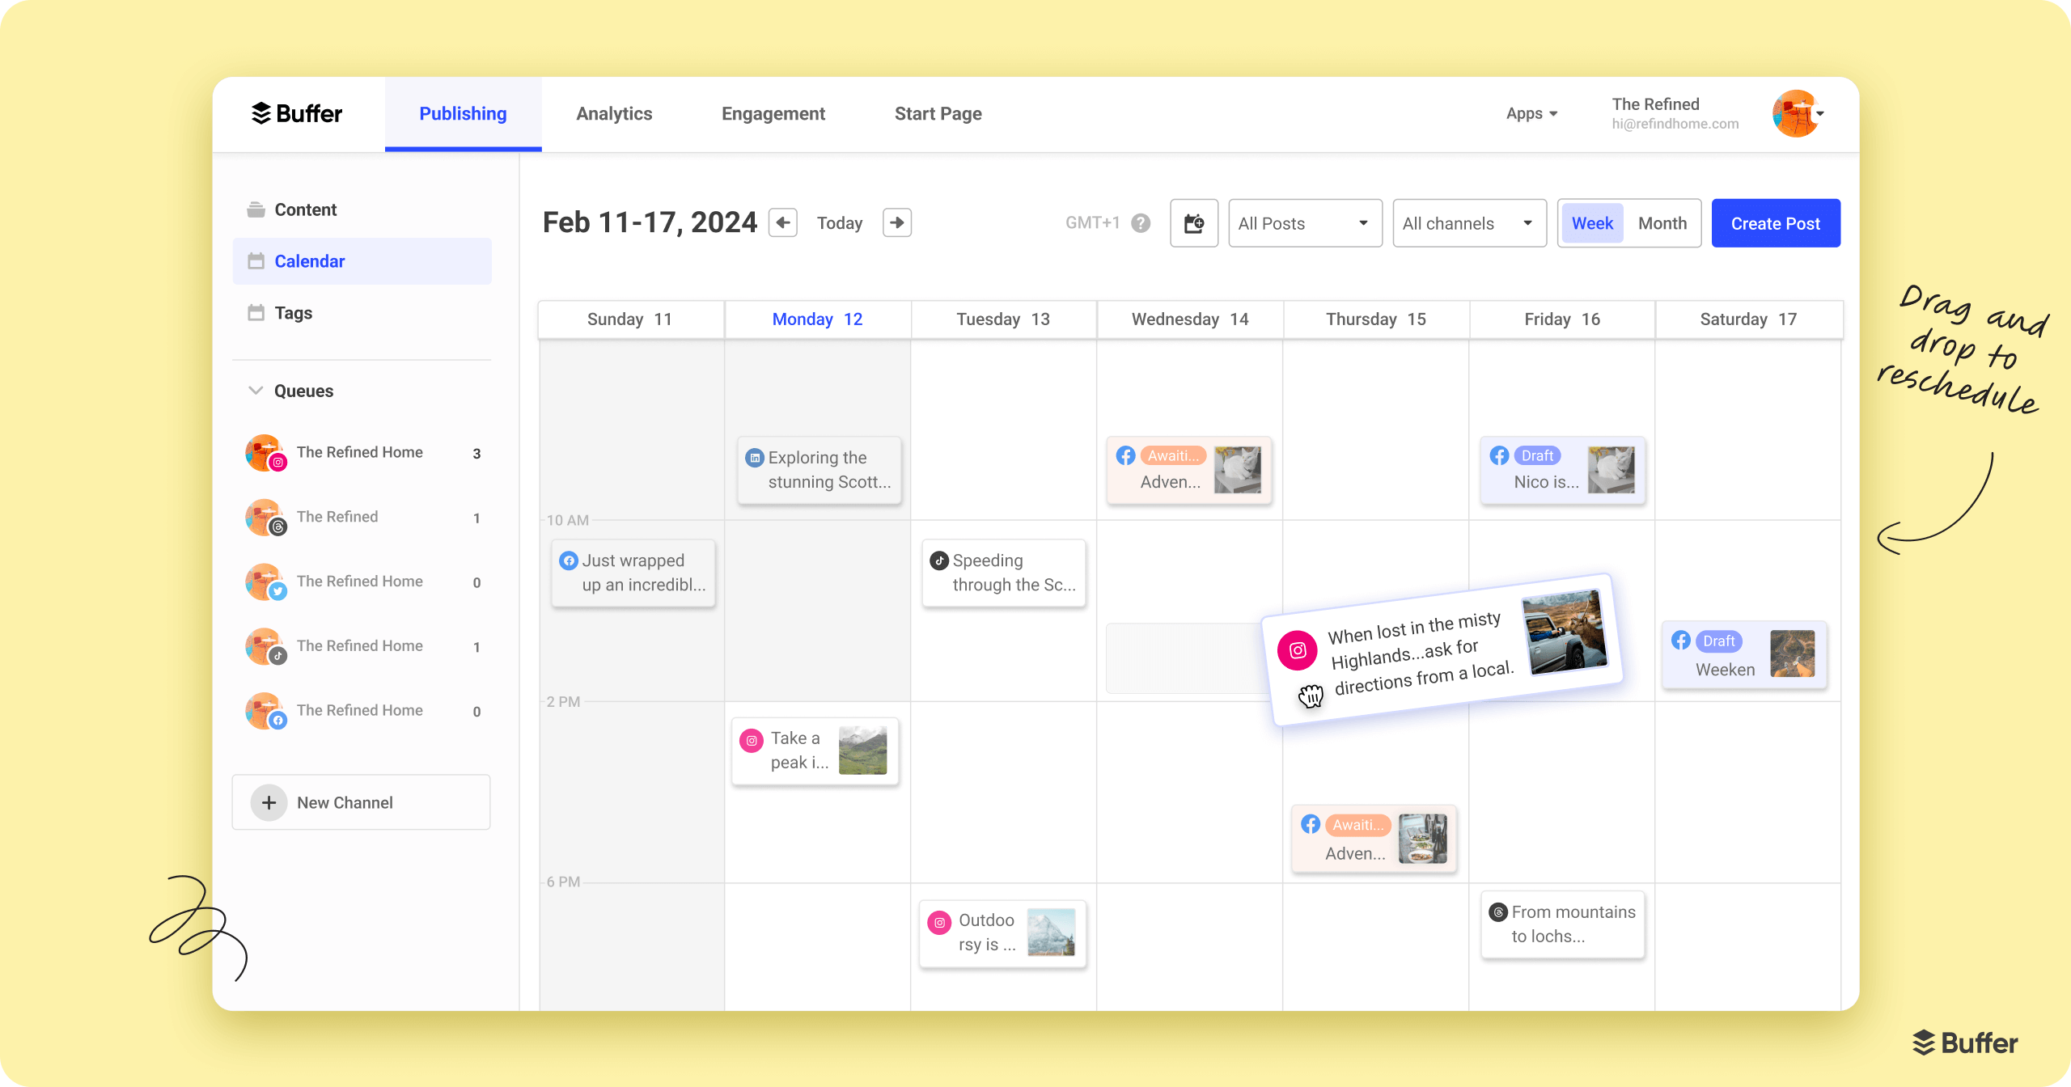Click the Create Post button
2071x1087 pixels.
(1776, 222)
